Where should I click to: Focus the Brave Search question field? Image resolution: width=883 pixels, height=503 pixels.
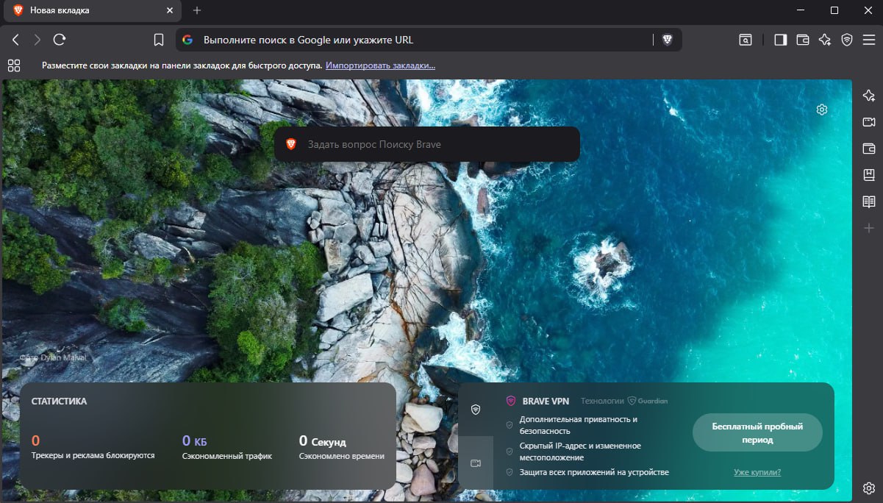point(427,144)
